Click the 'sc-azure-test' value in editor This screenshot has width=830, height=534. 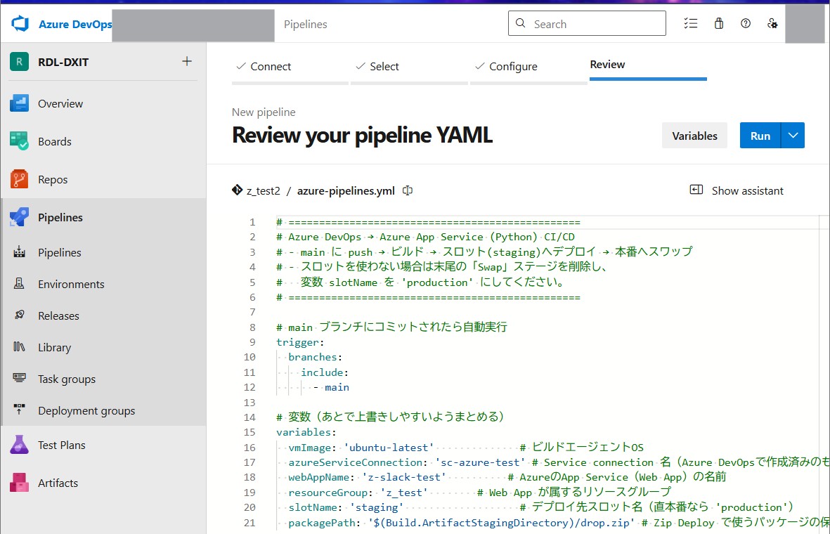tap(479, 462)
